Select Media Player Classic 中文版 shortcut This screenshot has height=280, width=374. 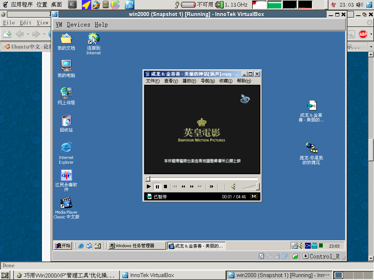tap(66, 208)
